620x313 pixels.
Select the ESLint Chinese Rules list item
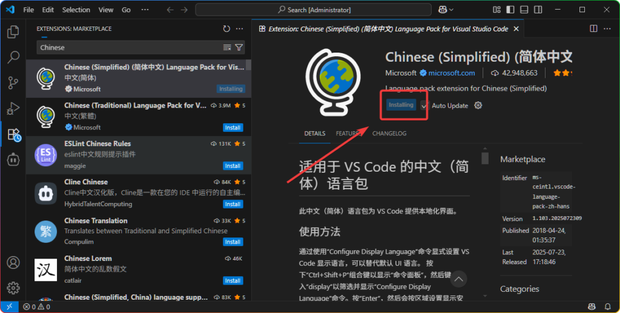click(x=139, y=155)
